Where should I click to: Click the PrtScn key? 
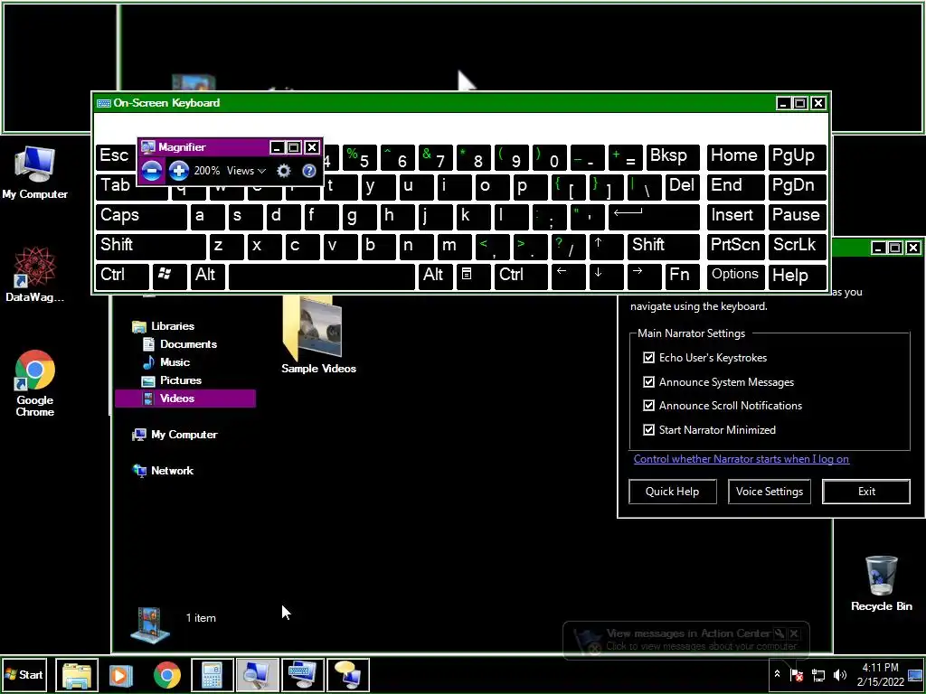pos(735,246)
